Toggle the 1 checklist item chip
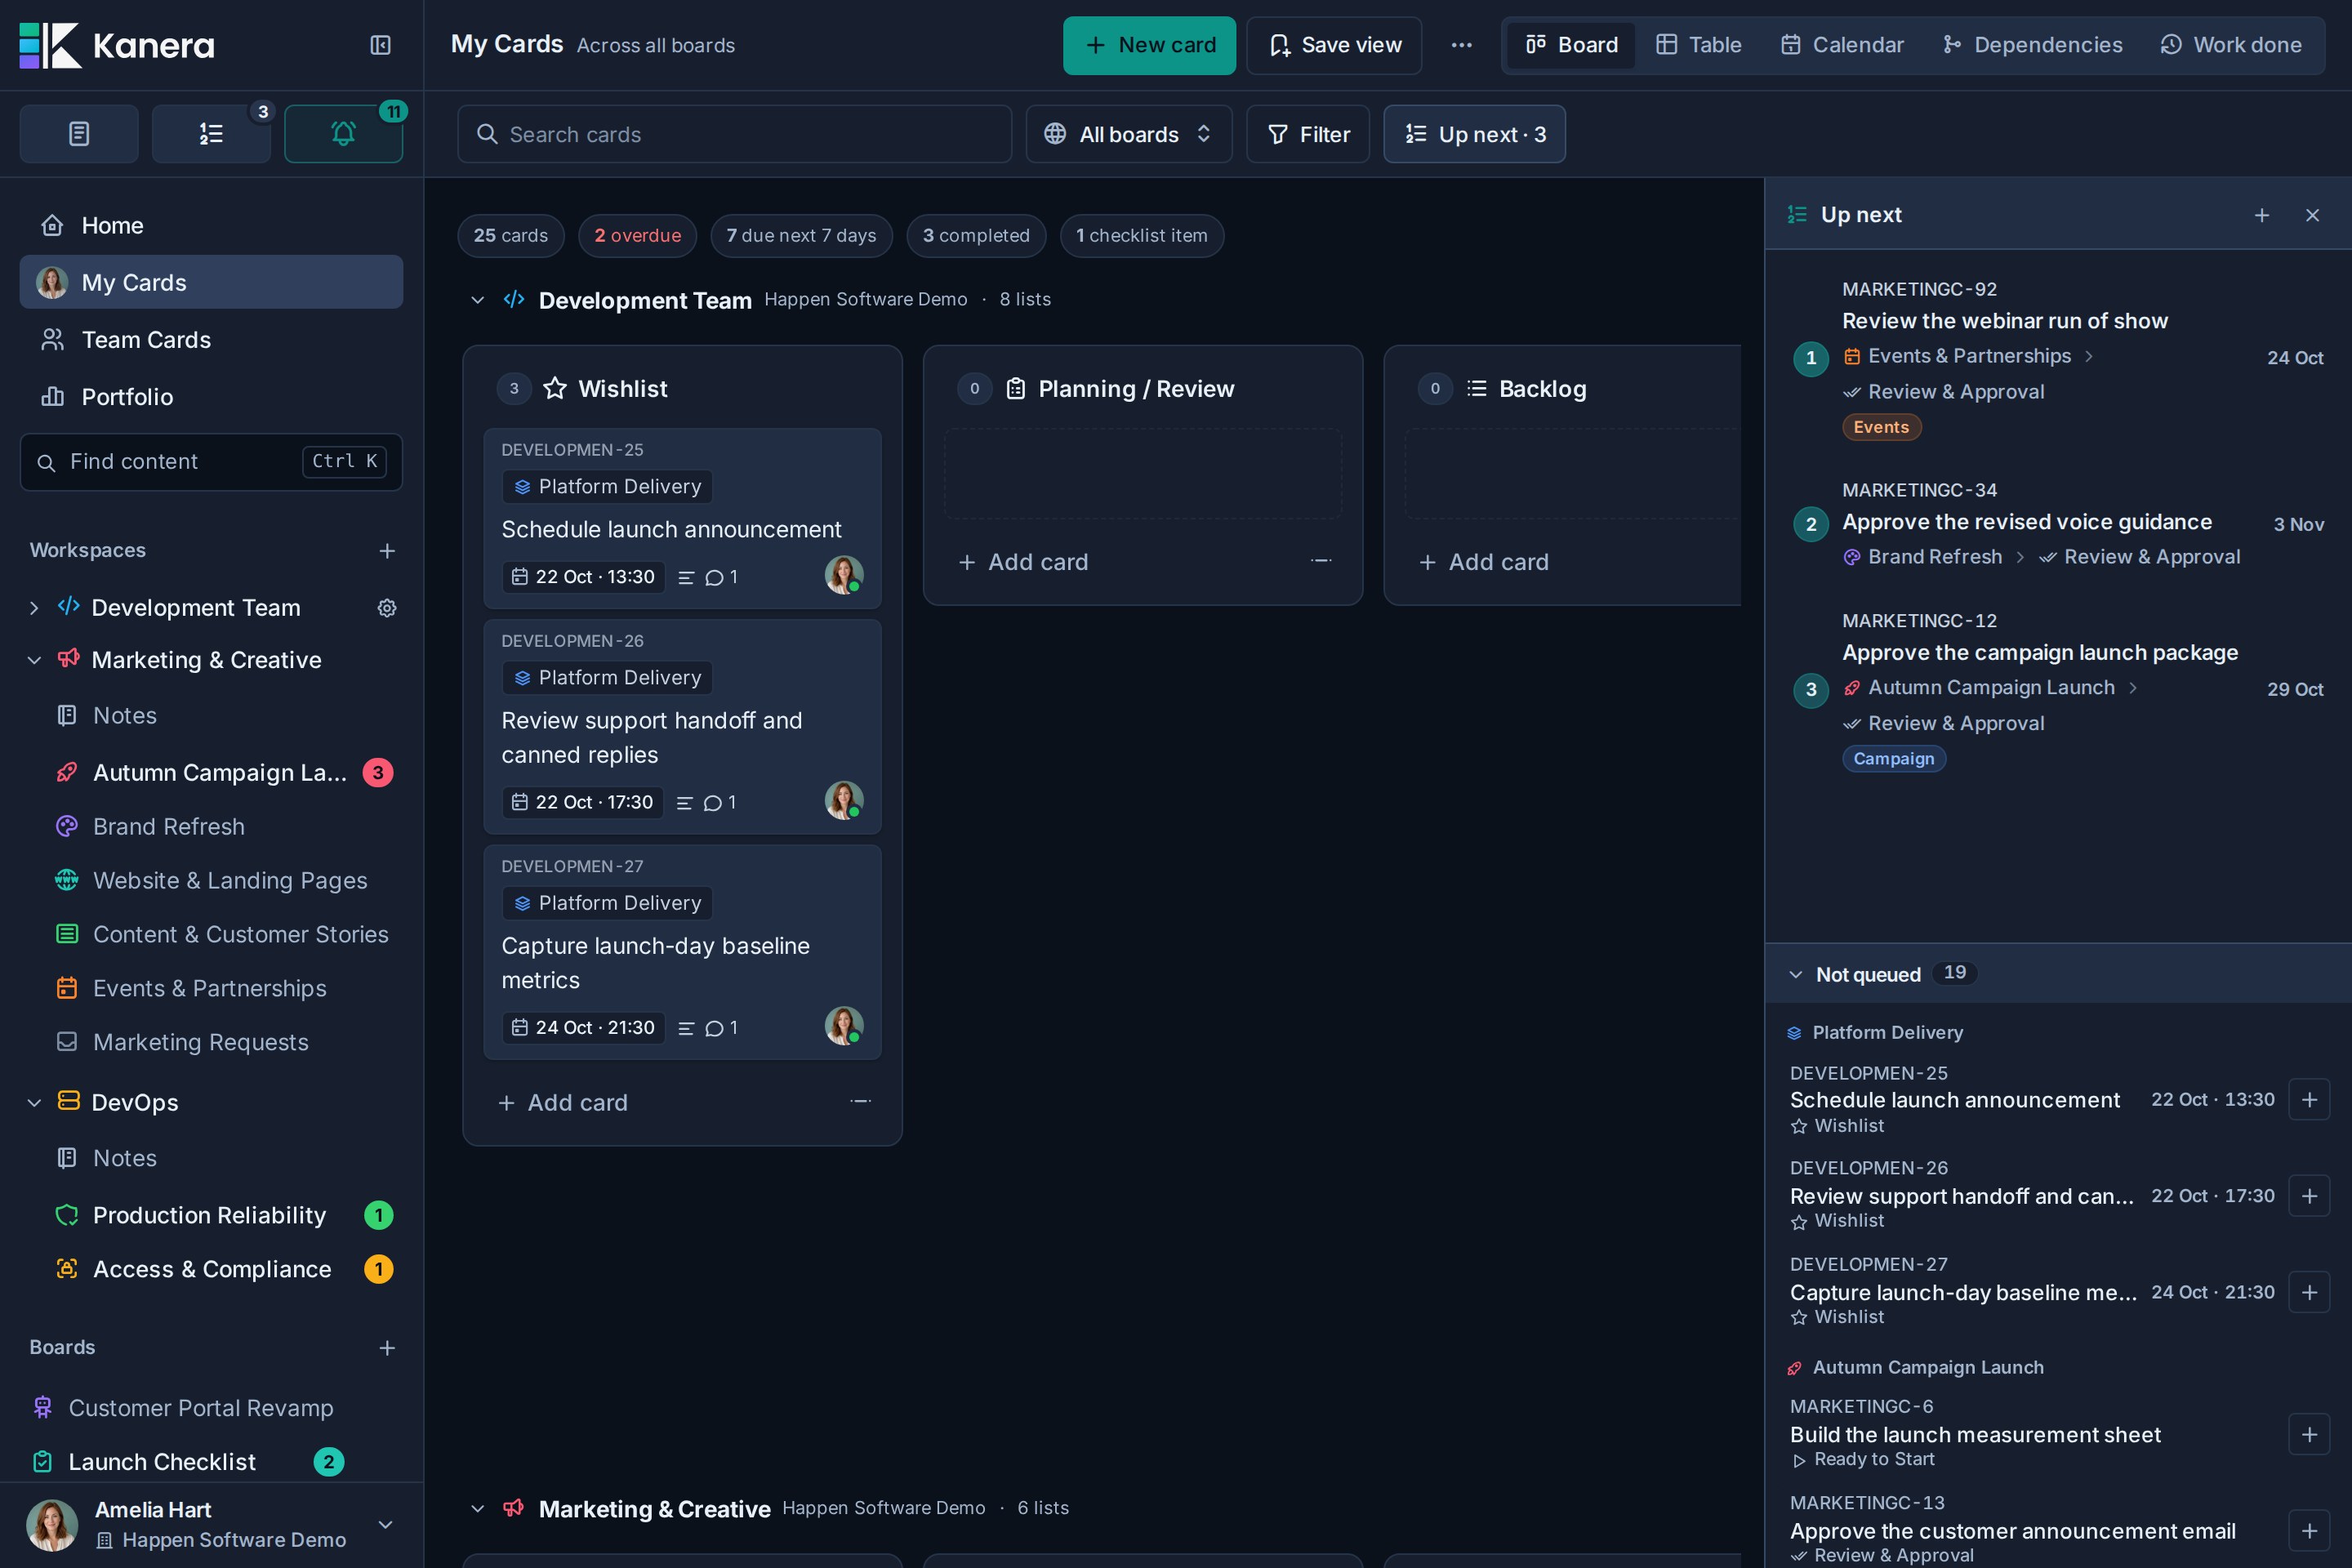The width and height of the screenshot is (2352, 1568). pos(1141,236)
